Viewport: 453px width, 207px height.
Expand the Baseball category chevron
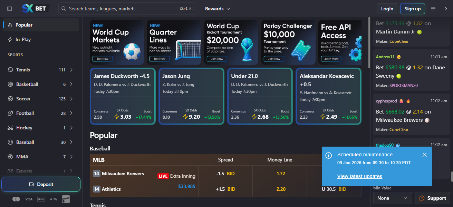[71, 142]
